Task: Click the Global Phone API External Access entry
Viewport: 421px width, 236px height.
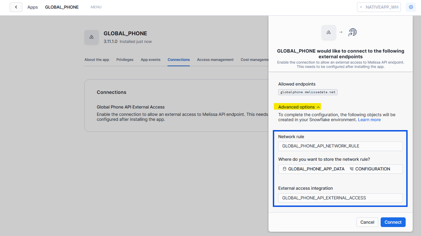Action: [131, 107]
